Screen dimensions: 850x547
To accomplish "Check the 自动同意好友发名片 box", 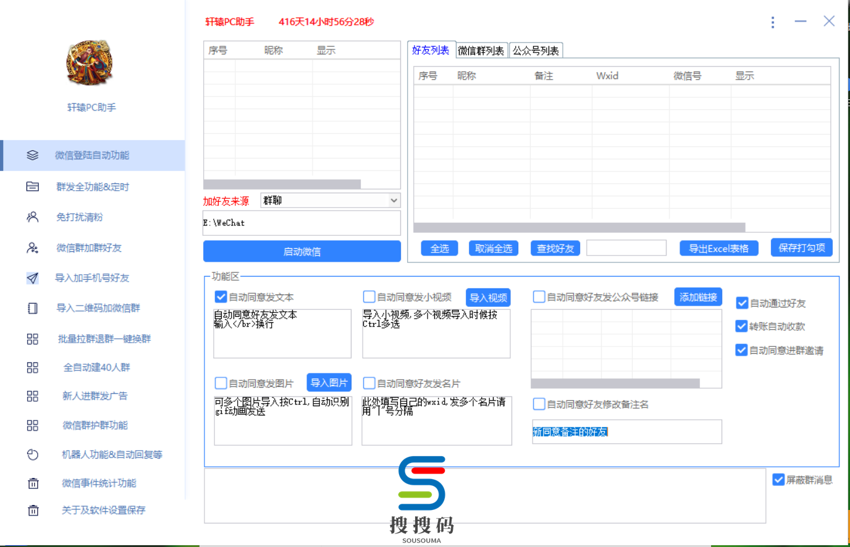I will pyautogui.click(x=369, y=383).
